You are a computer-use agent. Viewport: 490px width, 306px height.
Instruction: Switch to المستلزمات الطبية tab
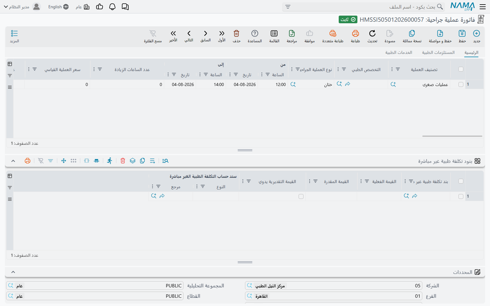click(438, 53)
